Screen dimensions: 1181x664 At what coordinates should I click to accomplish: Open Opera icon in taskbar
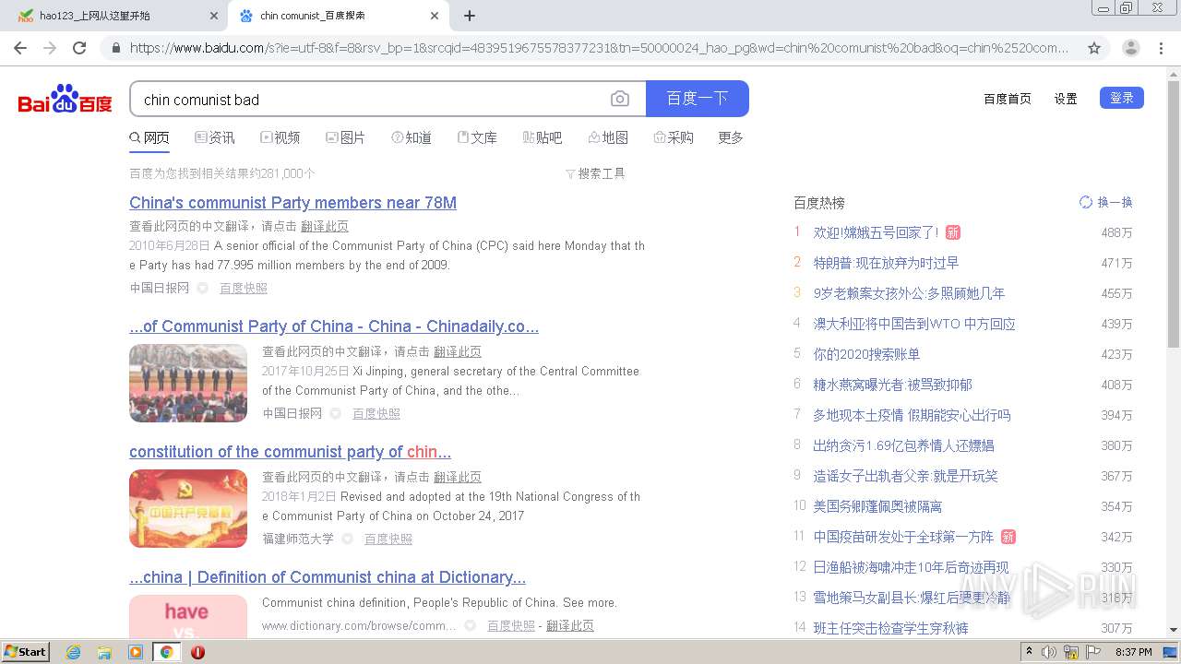pos(197,652)
